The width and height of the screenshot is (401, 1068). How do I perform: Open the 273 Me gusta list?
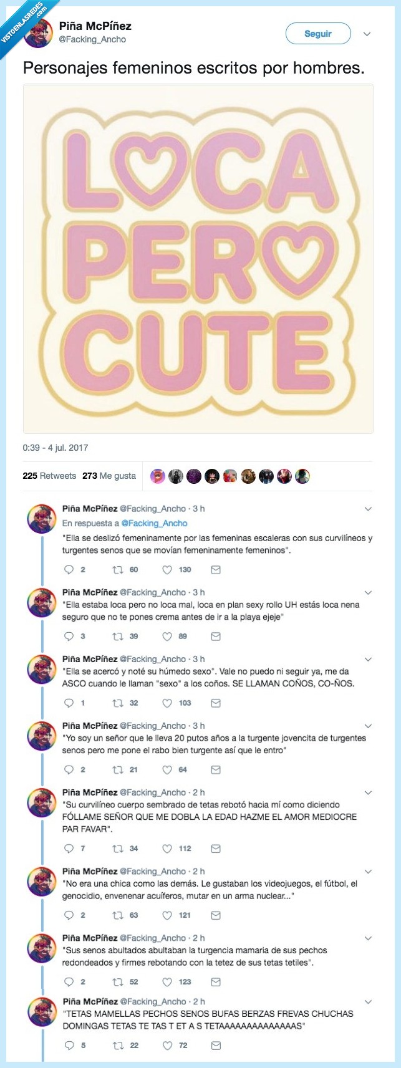[109, 476]
